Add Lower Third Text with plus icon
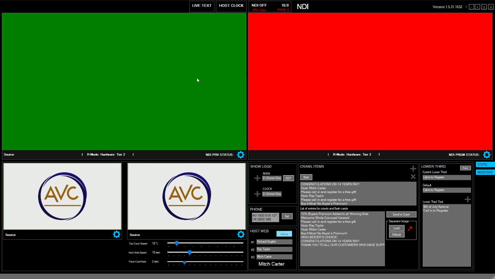 (467, 200)
